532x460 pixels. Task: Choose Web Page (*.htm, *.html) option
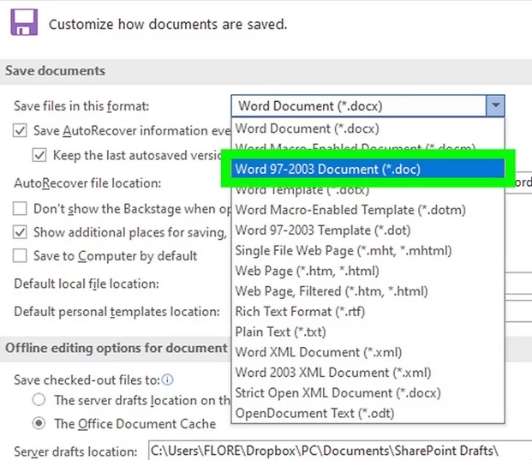368,271
